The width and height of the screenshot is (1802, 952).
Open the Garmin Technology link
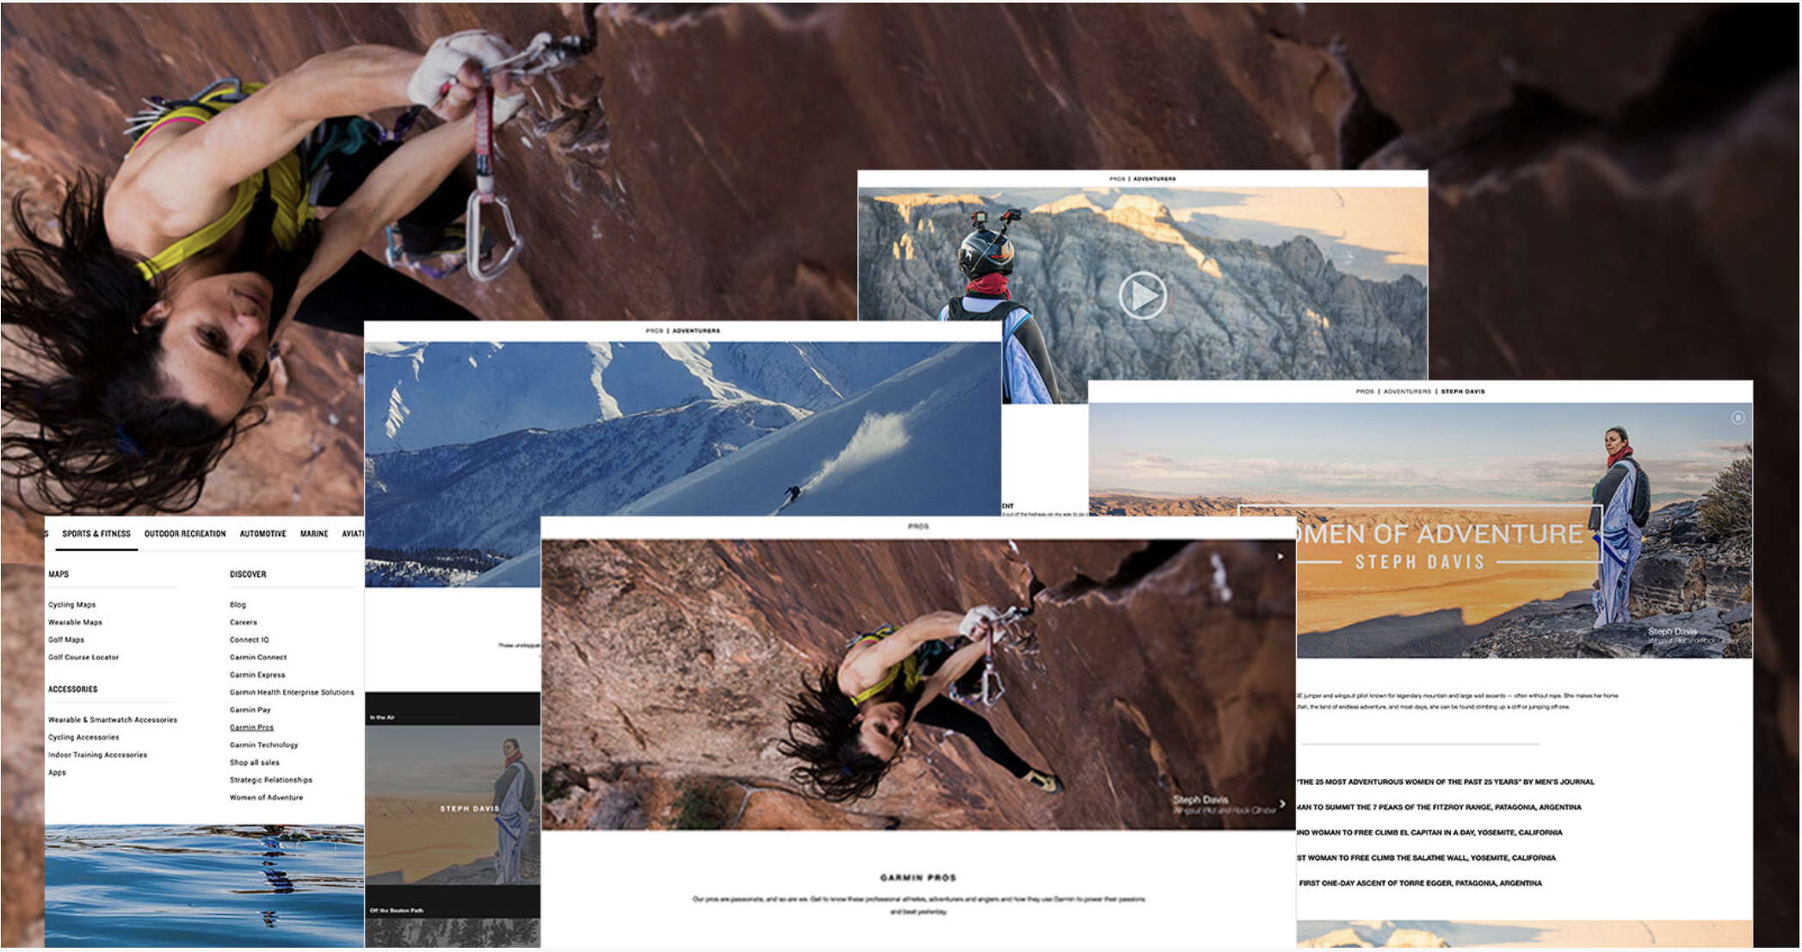pyautogui.click(x=264, y=745)
